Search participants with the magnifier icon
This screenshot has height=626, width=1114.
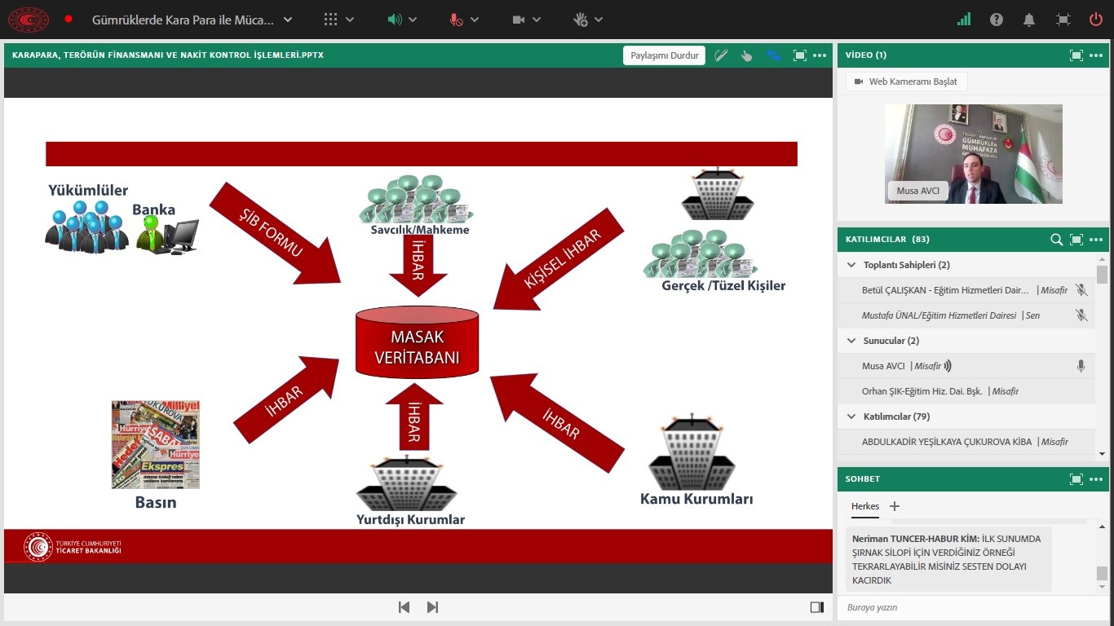coord(1056,240)
